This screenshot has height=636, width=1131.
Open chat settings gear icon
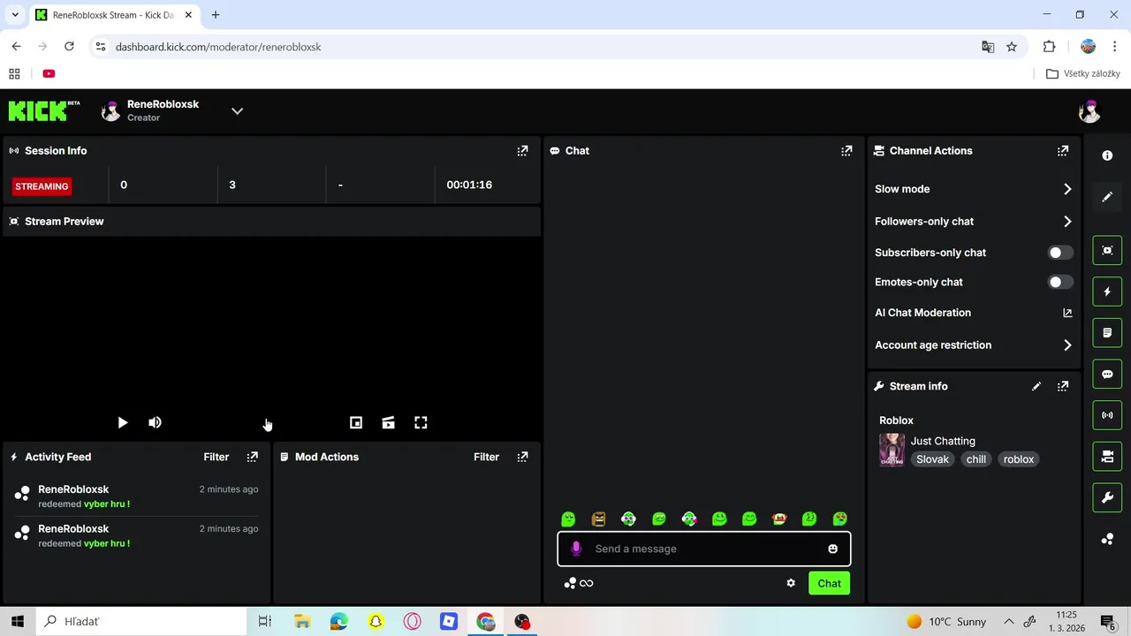pos(791,583)
